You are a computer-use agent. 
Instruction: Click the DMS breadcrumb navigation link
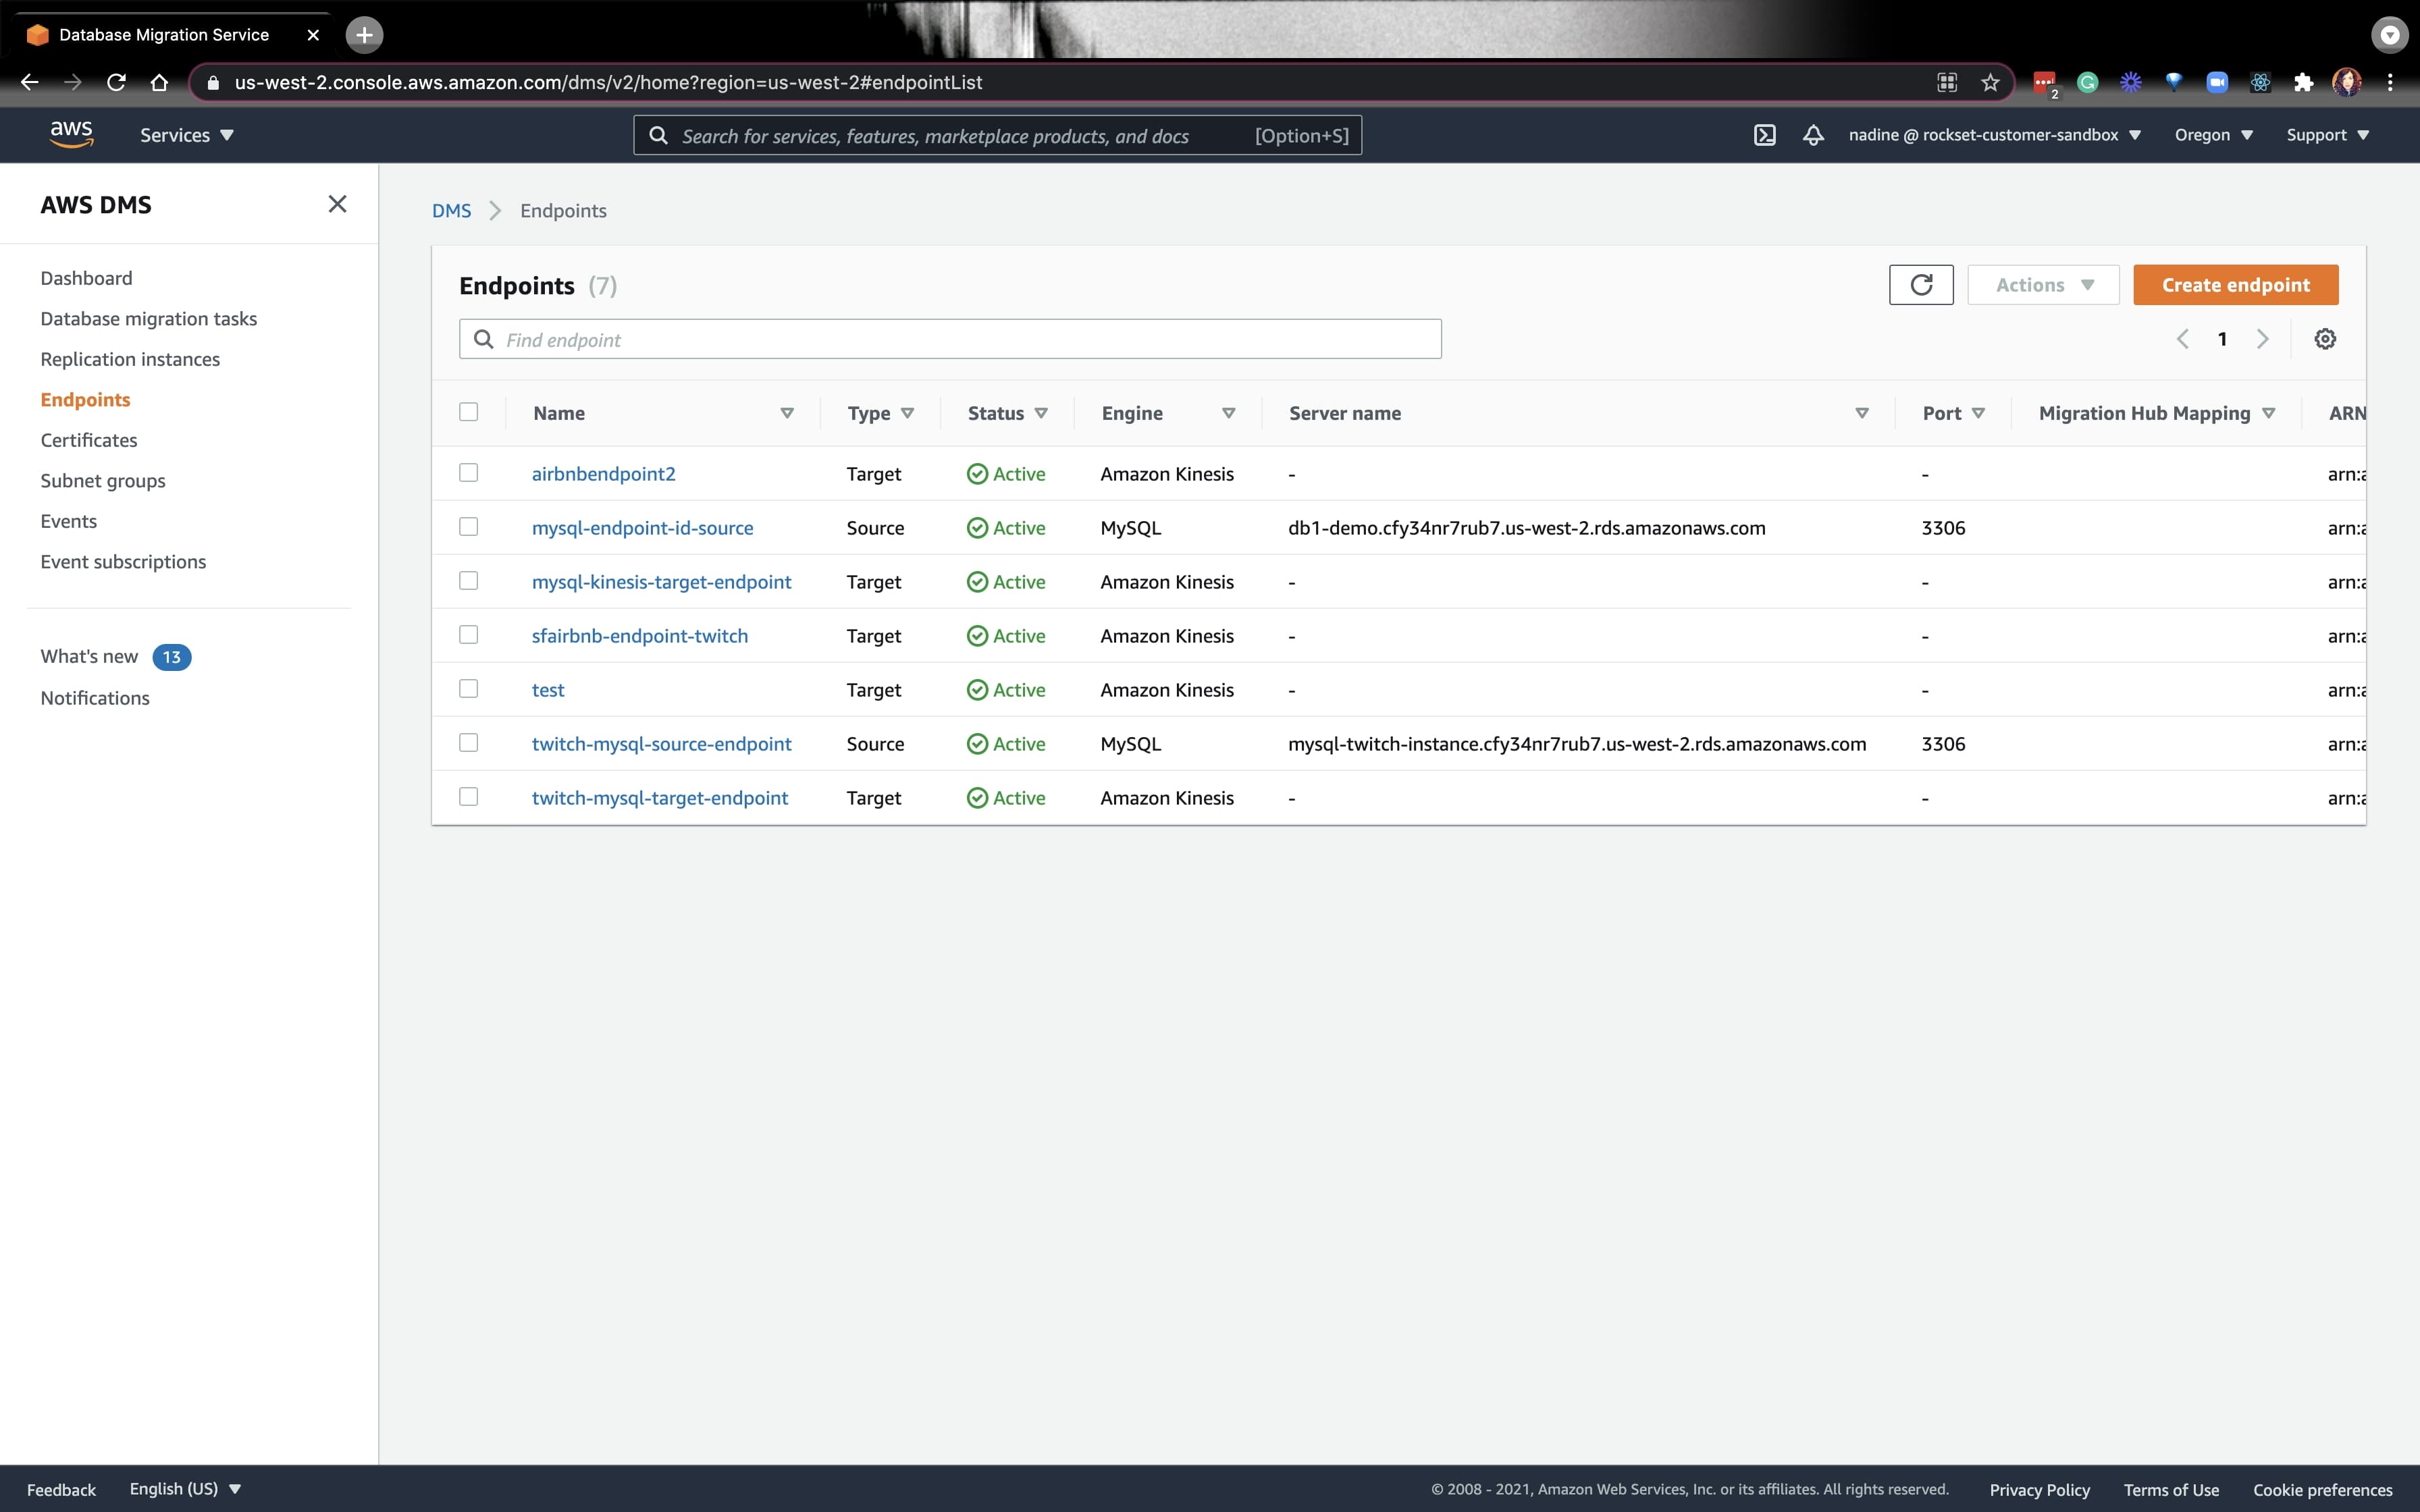(x=451, y=209)
